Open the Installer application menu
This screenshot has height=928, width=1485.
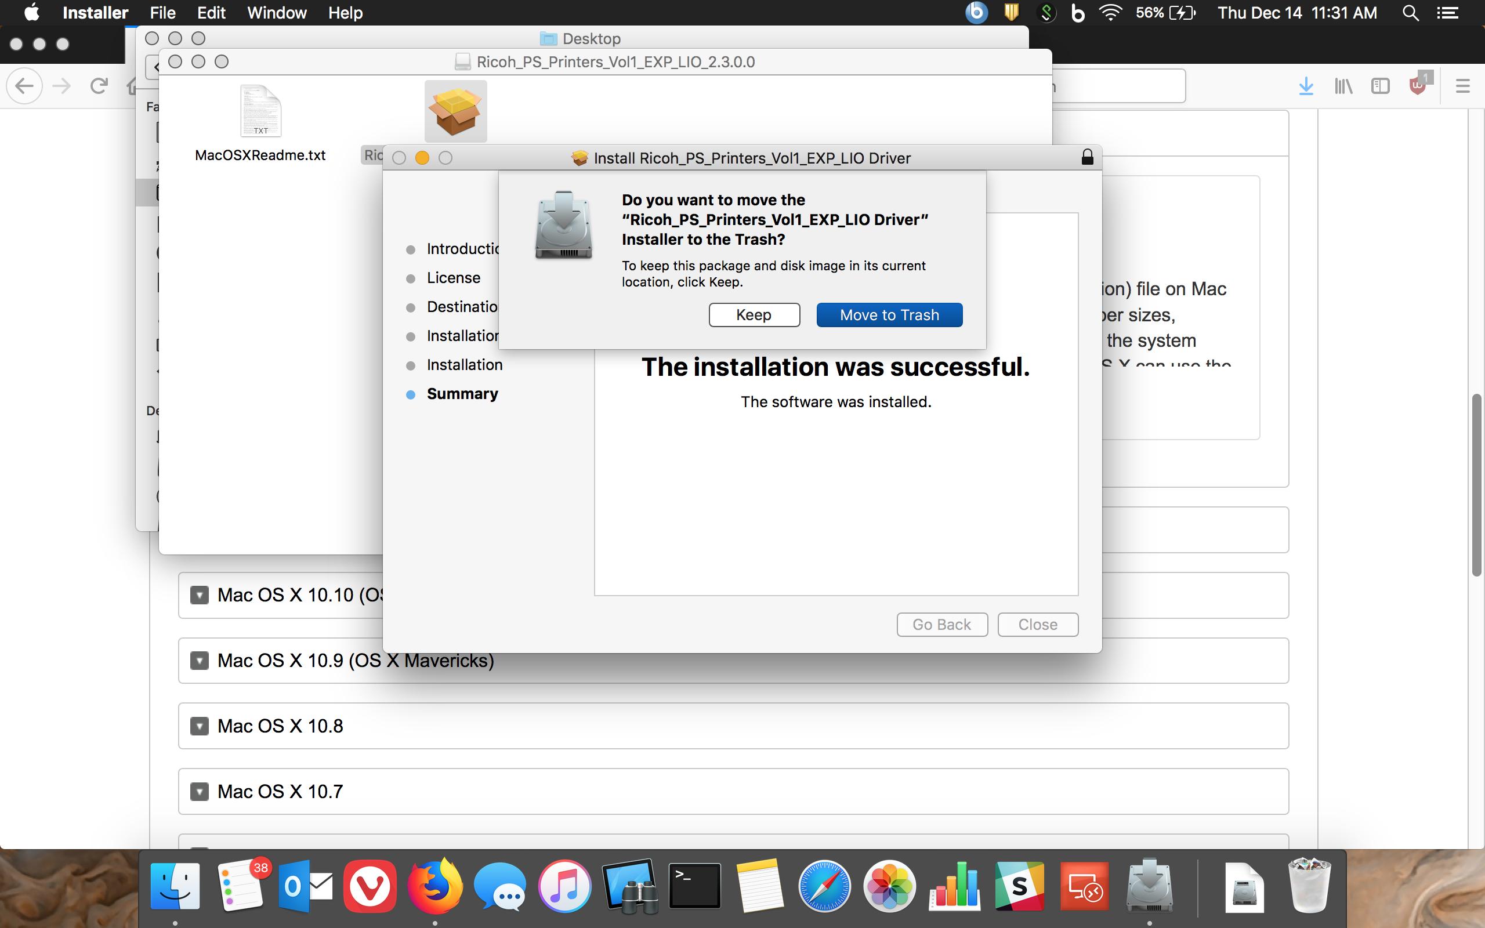point(95,12)
